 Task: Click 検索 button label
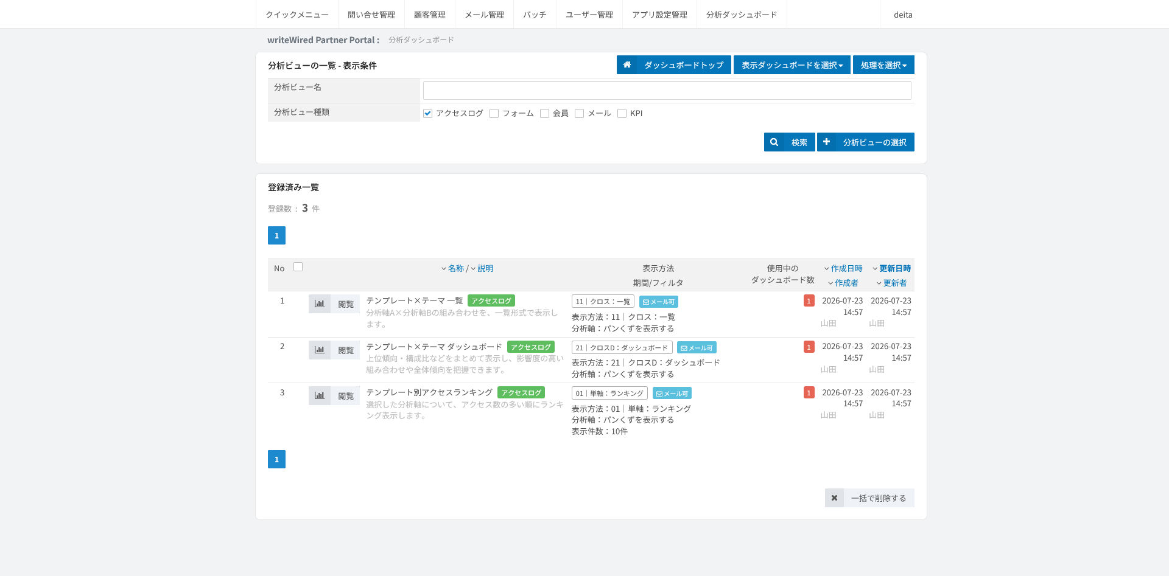point(799,142)
